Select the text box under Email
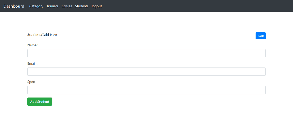293x126 pixels. 146,72
